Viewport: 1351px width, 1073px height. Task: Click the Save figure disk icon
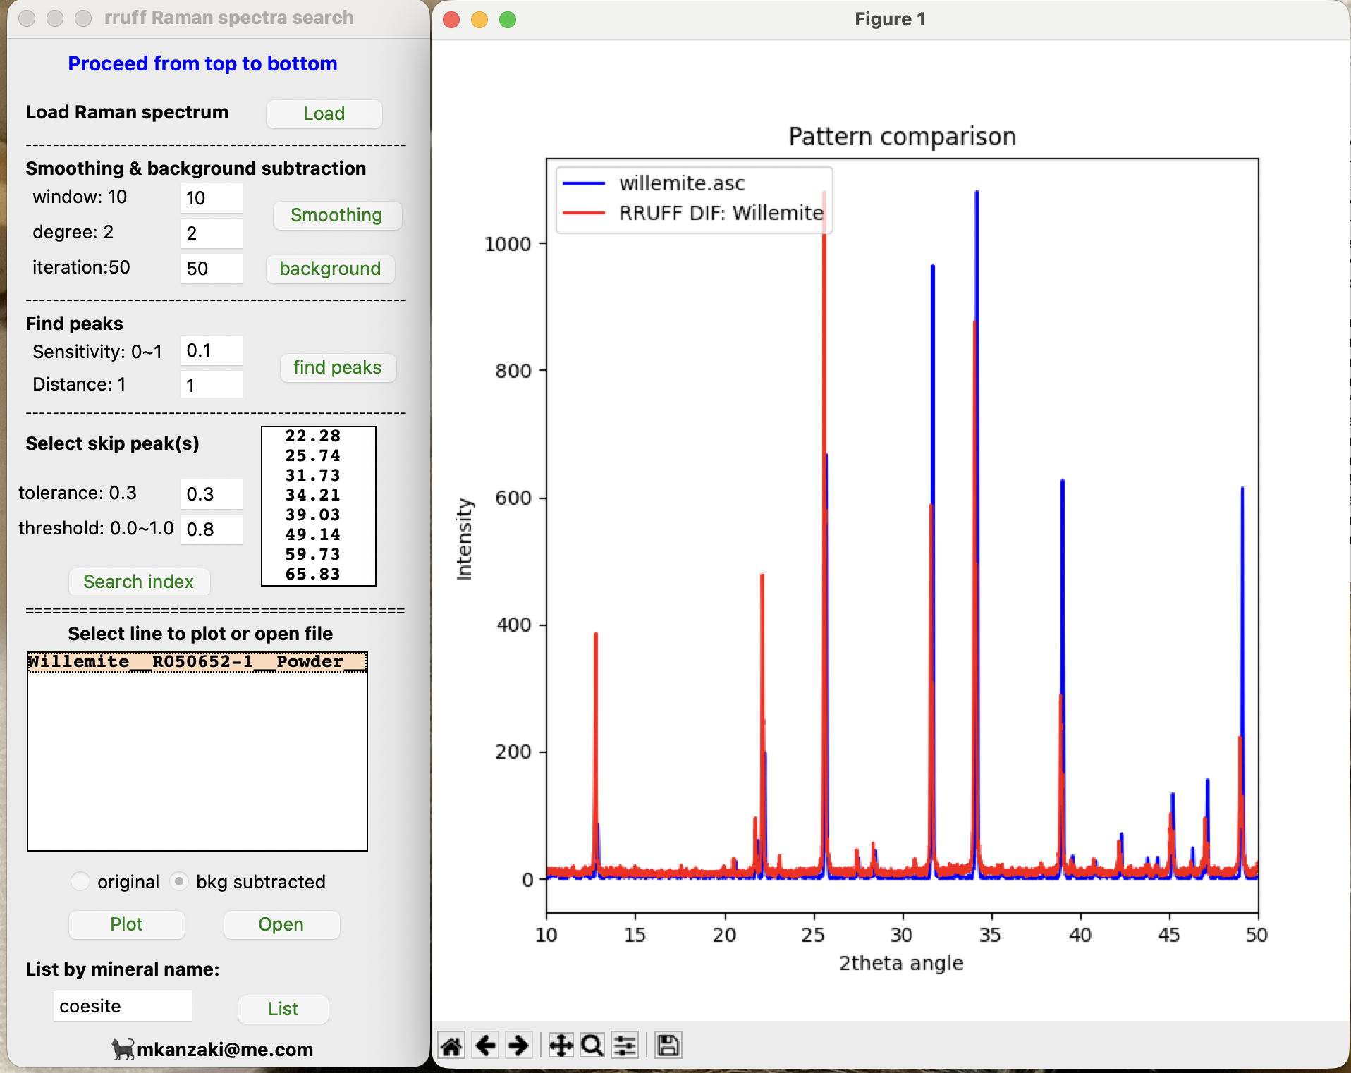(668, 1045)
